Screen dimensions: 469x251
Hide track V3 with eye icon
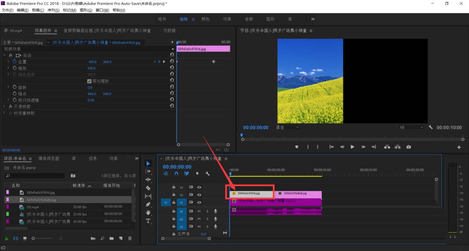[199, 187]
